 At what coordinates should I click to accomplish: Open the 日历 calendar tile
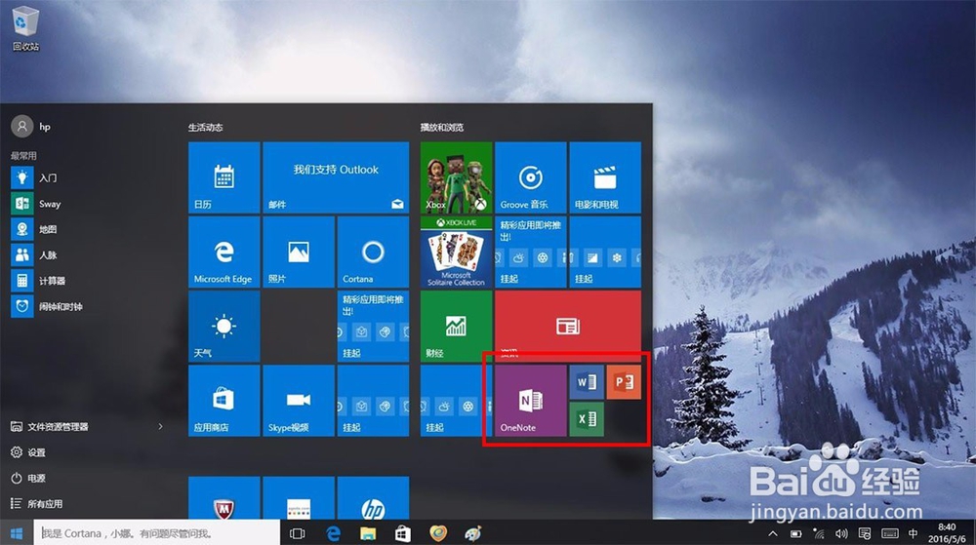pyautogui.click(x=224, y=177)
